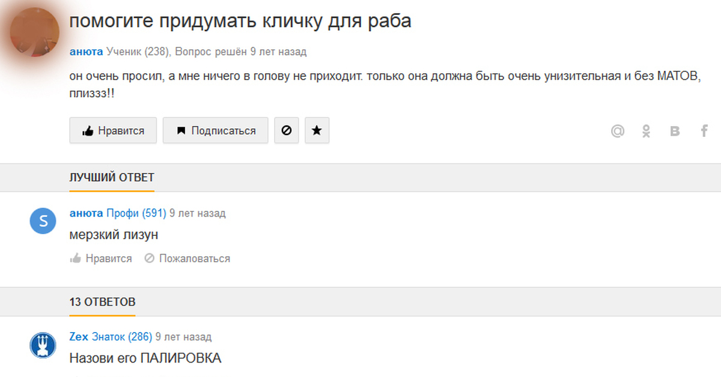The height and width of the screenshot is (377, 721).
Task: Click the blue S avatar icon
Action: coord(43,222)
